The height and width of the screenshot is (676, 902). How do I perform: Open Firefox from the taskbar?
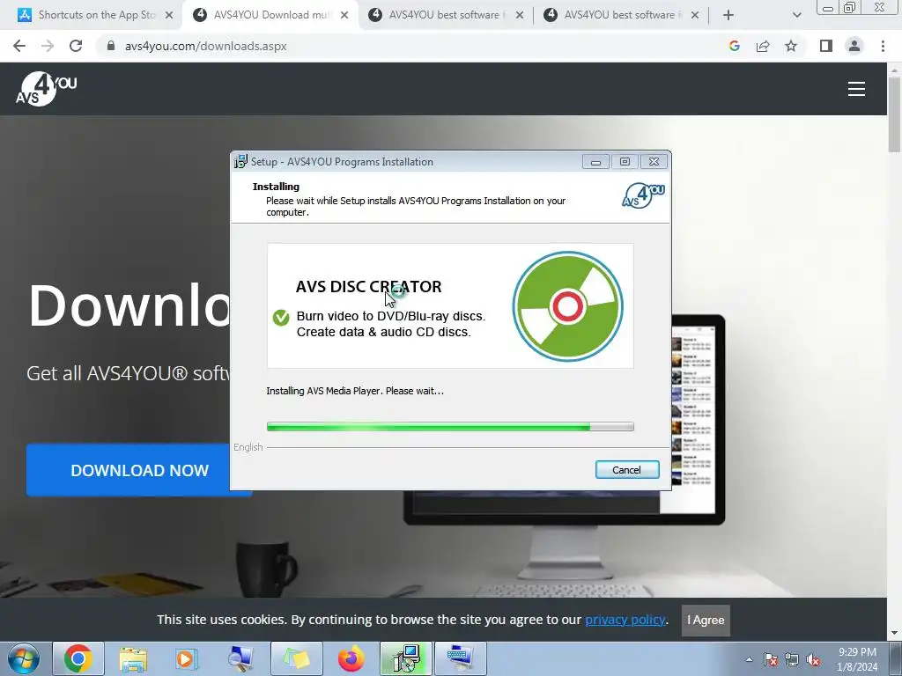point(351,658)
